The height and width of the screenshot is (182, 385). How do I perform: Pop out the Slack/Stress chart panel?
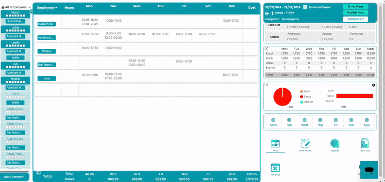267,85
